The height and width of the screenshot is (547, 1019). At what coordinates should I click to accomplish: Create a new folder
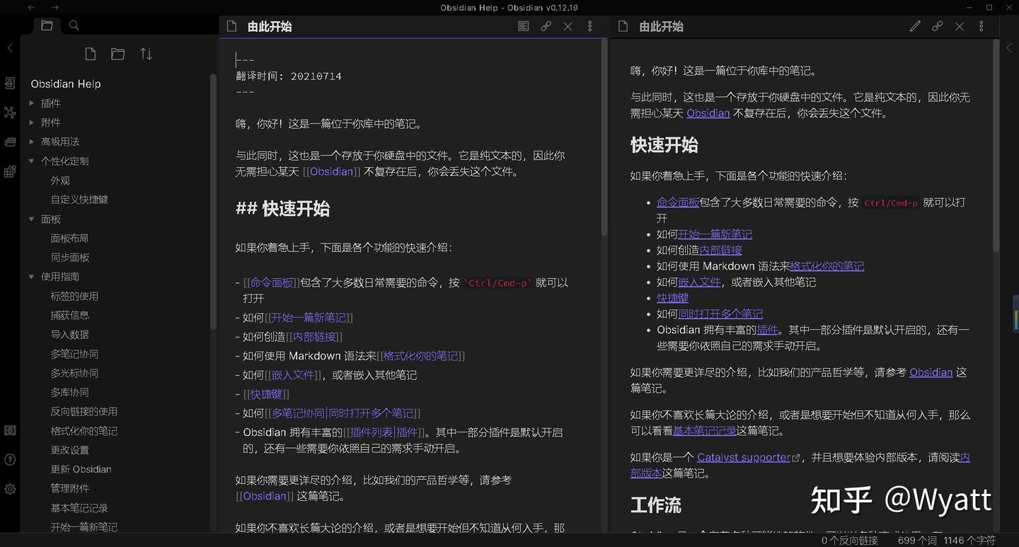click(117, 54)
